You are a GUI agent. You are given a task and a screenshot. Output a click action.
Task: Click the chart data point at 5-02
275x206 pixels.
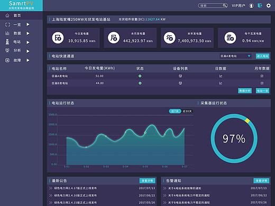(86, 147)
